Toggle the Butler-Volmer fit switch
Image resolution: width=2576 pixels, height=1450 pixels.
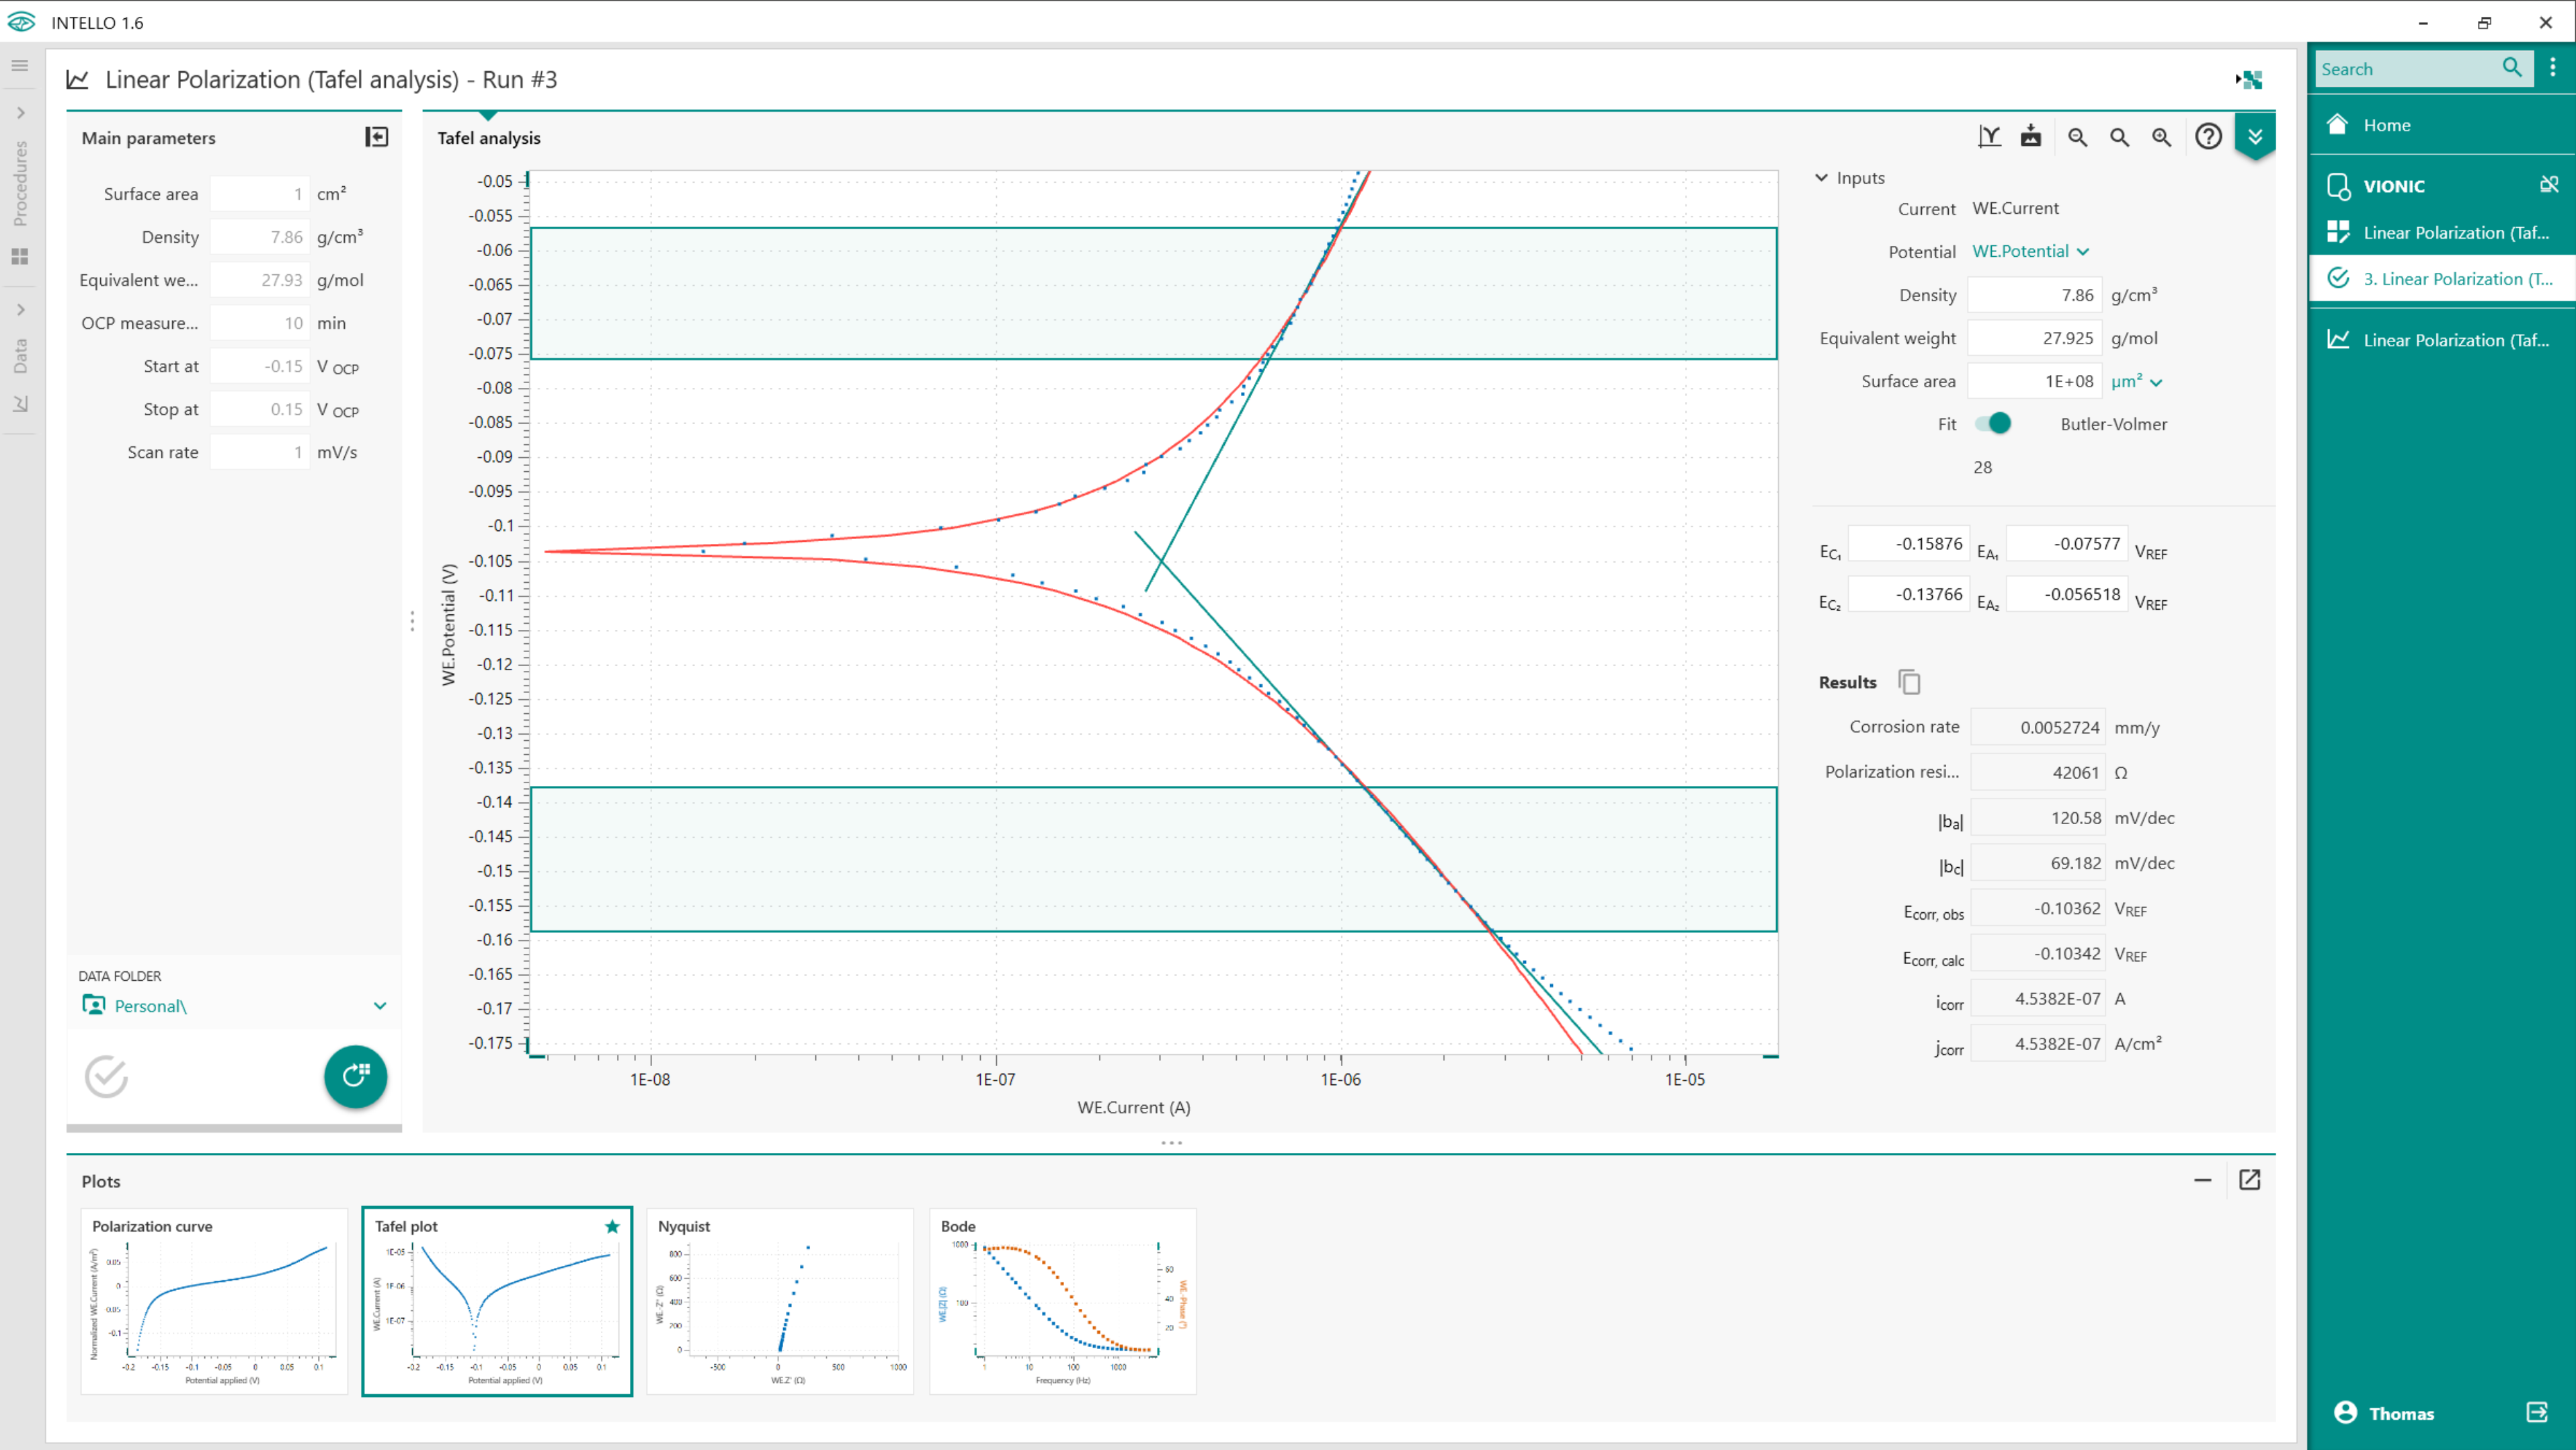(x=1993, y=424)
